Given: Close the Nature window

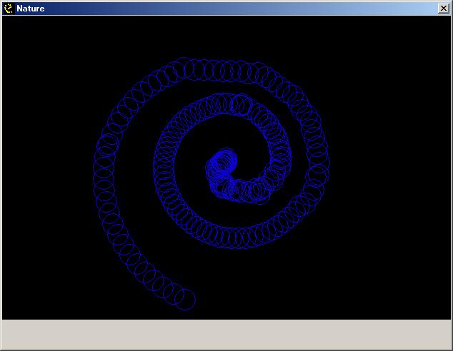Looking at the screenshot, I should tap(443, 9).
